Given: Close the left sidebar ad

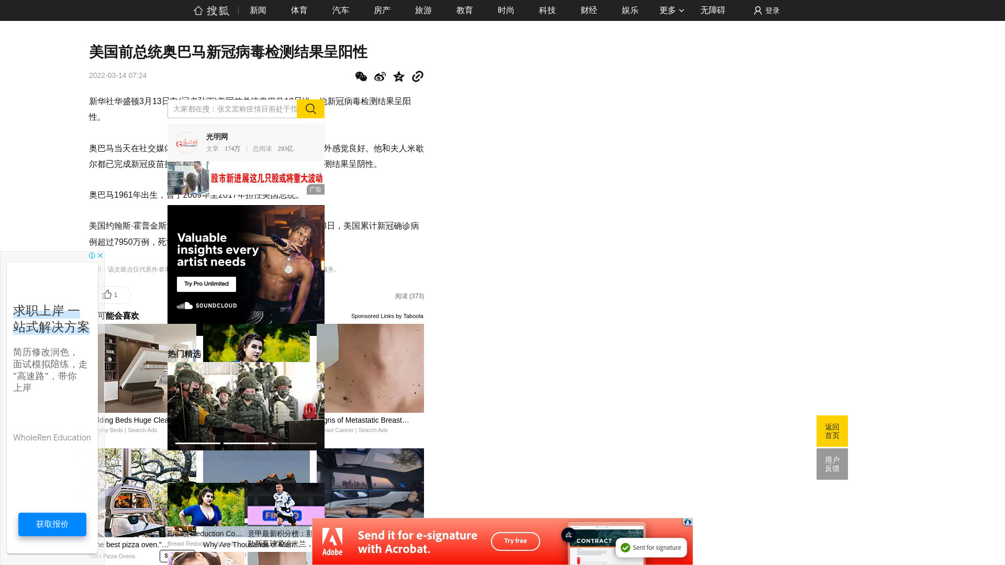Looking at the screenshot, I should coord(100,256).
